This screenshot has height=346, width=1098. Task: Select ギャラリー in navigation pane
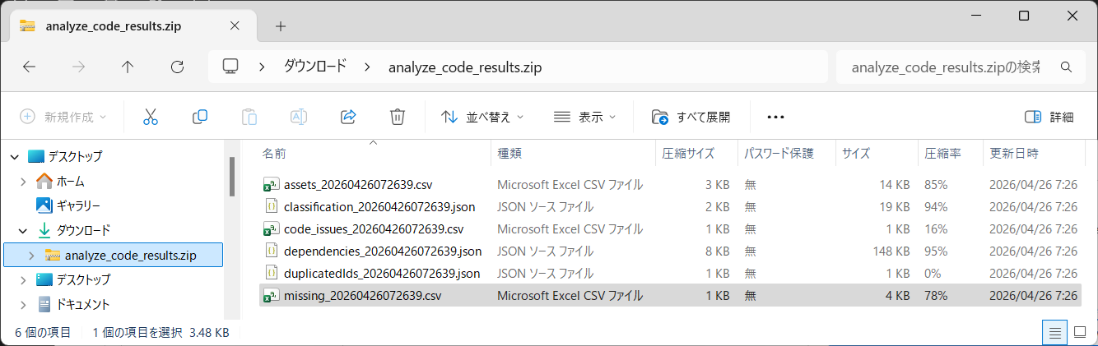click(78, 205)
